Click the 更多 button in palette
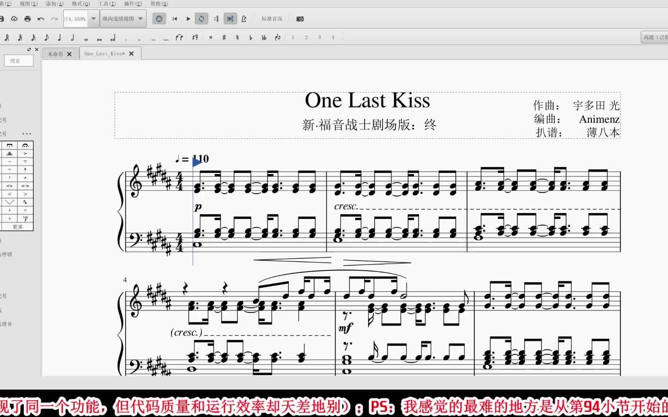This screenshot has width=668, height=417. tap(18, 227)
